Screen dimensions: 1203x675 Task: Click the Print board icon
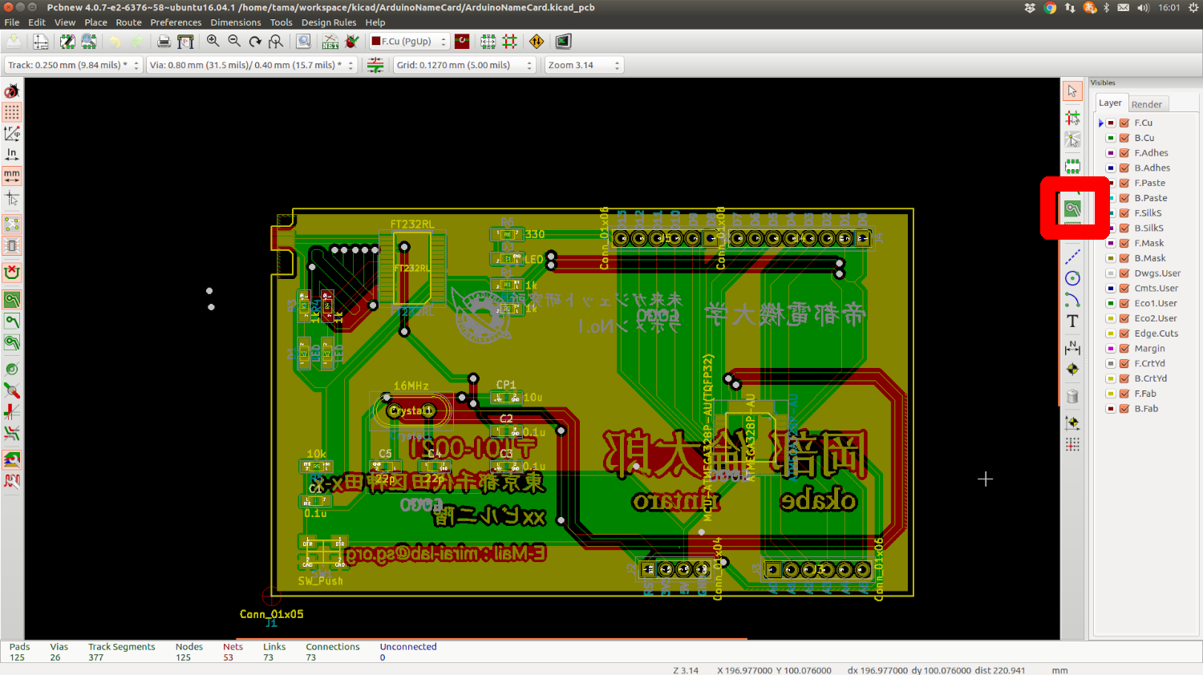[x=164, y=42]
